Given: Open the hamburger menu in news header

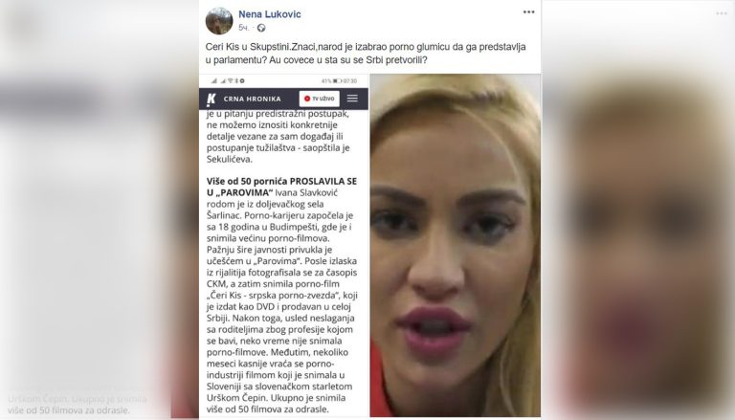Looking at the screenshot, I should [352, 99].
